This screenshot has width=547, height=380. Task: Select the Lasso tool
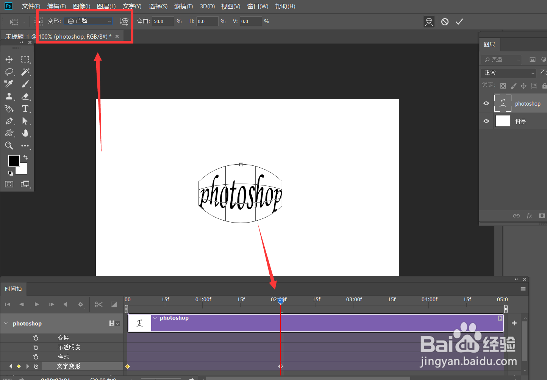[x=9, y=72]
